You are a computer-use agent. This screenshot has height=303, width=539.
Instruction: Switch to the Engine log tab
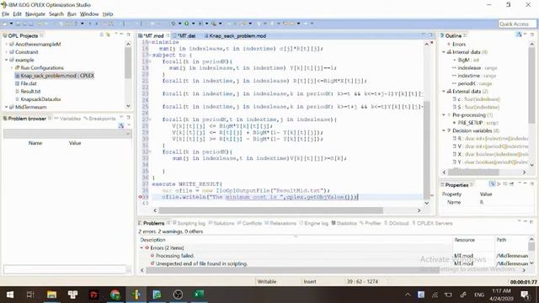(x=314, y=223)
